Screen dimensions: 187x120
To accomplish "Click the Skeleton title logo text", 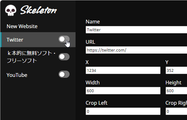I will (38, 10).
